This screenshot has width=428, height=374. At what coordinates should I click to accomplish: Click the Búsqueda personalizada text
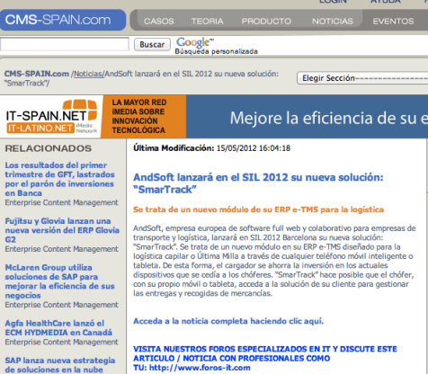coord(217,51)
